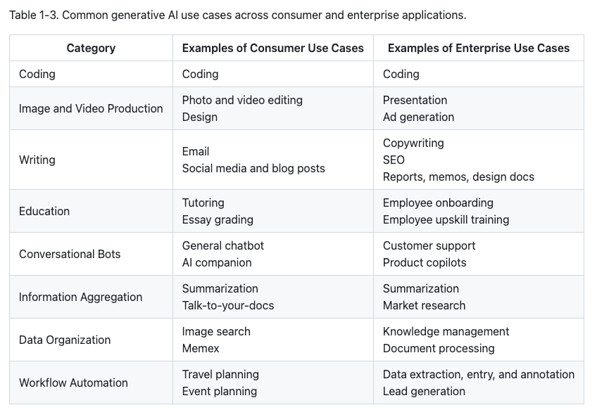Click the Writing category cell
The image size is (597, 417).
(x=37, y=160)
